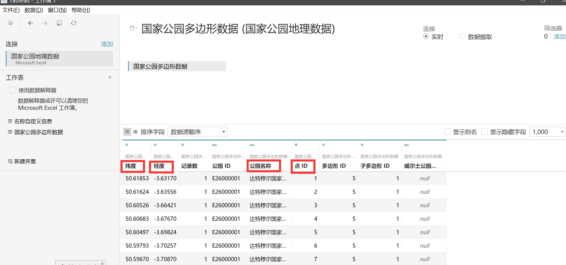Click the 经度 column header
This screenshot has height=265, width=566.
pyautogui.click(x=159, y=166)
